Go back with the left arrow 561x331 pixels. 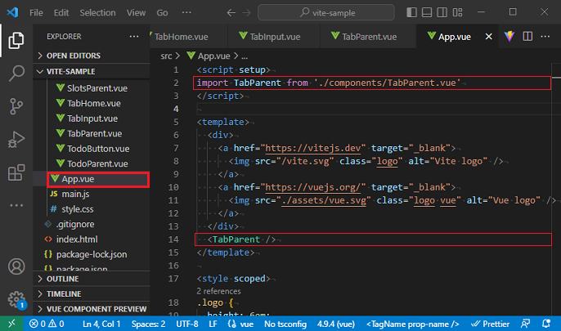(x=231, y=13)
